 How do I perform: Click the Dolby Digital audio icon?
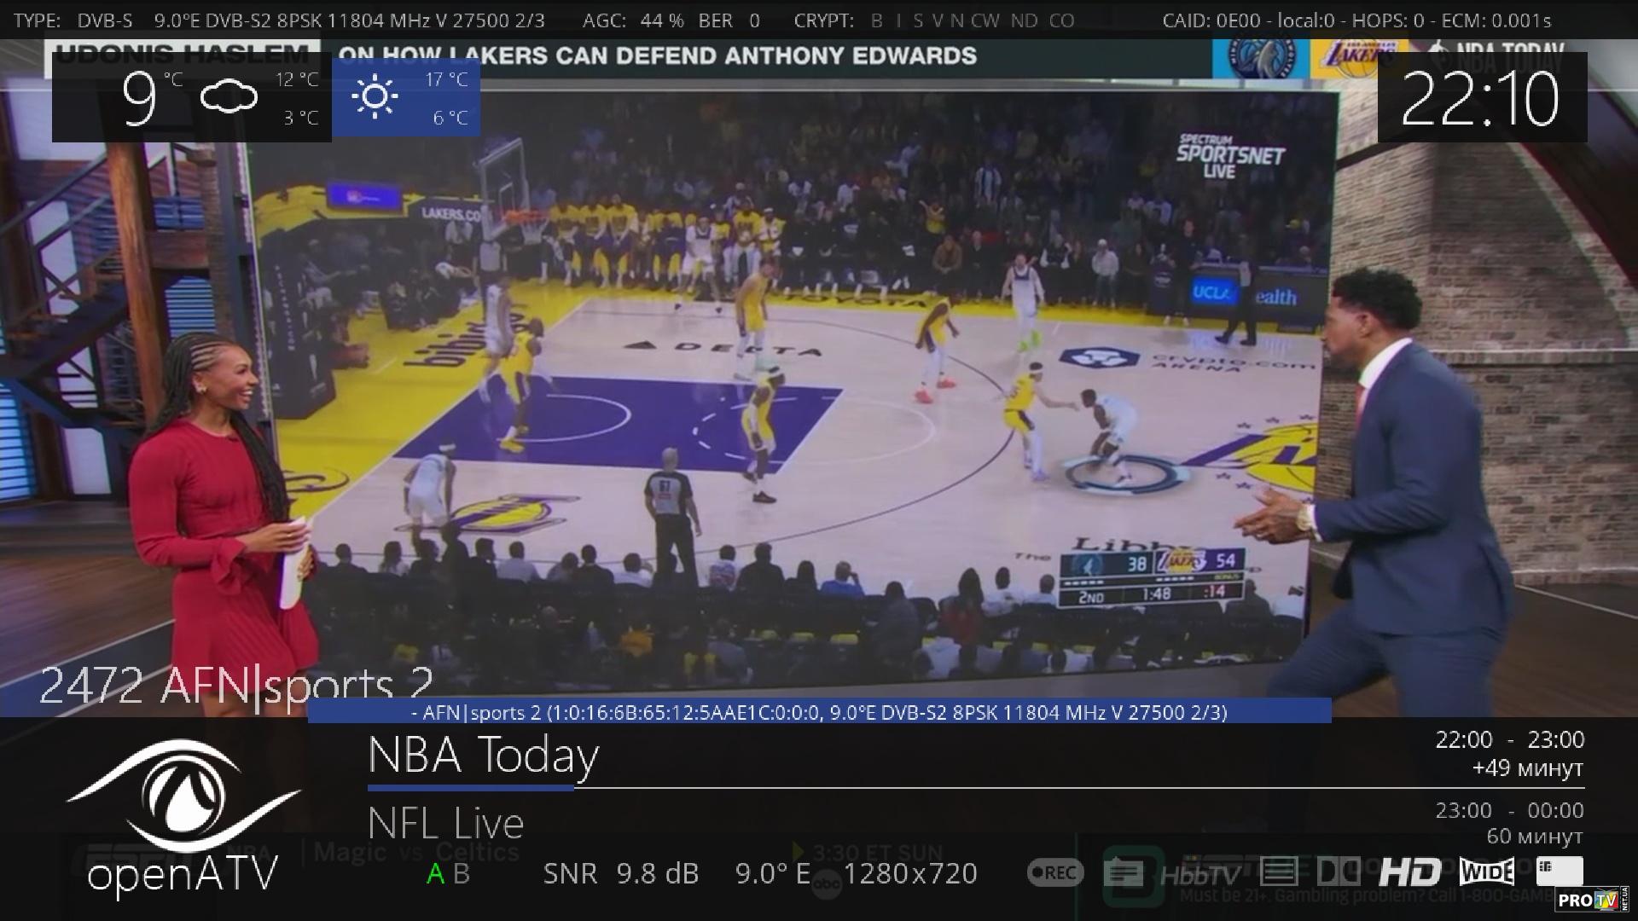[x=1339, y=872]
